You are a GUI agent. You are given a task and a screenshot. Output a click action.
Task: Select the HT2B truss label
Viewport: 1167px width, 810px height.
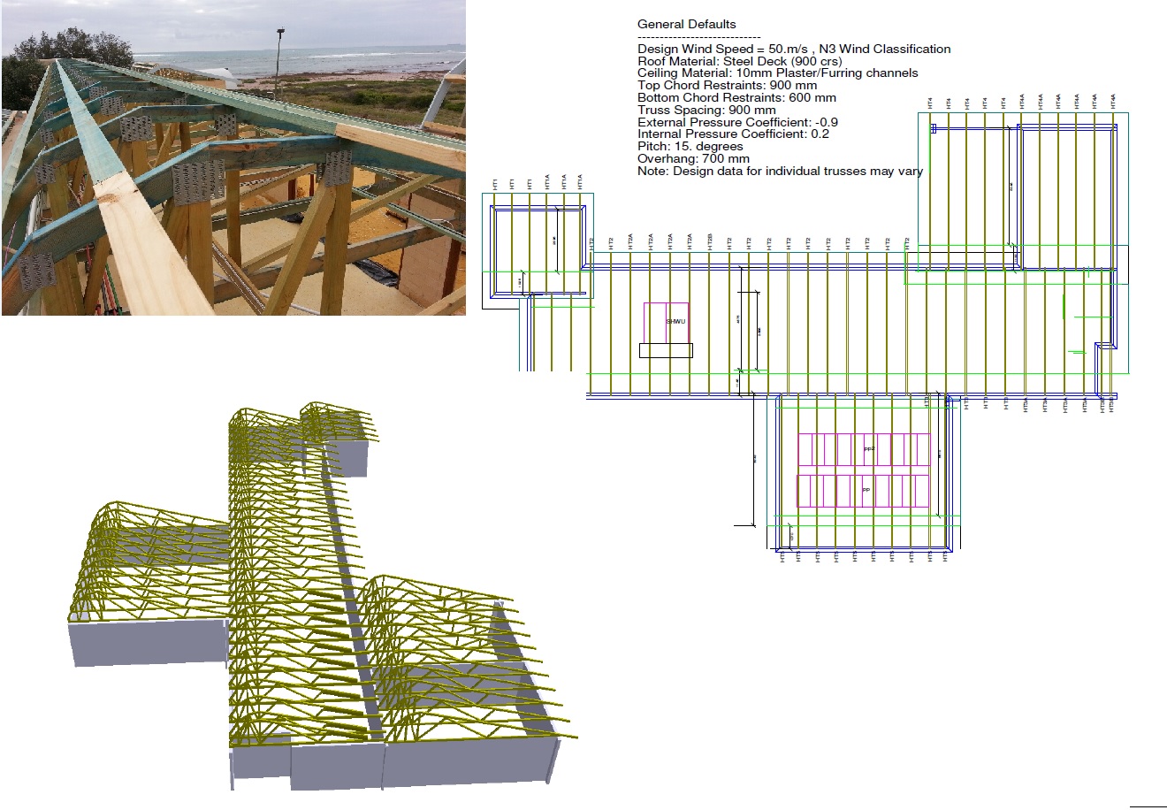tap(708, 241)
